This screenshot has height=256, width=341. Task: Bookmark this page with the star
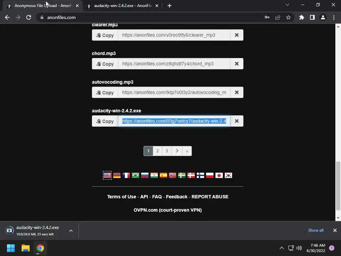click(x=288, y=17)
